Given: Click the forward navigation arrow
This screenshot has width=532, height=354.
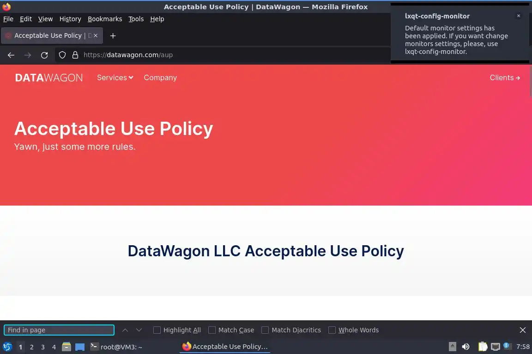Looking at the screenshot, I should point(28,55).
